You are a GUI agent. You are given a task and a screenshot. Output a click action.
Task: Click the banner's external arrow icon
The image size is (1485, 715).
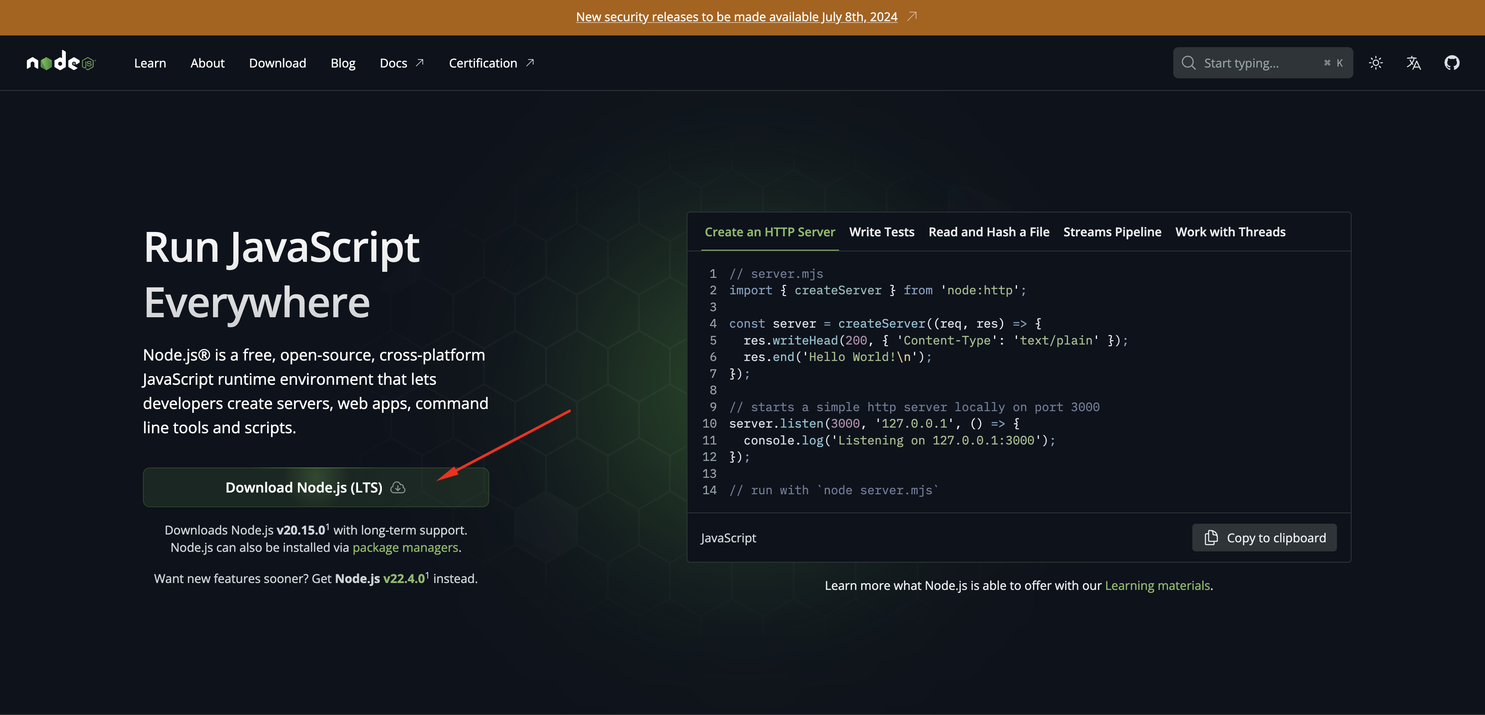(x=911, y=16)
